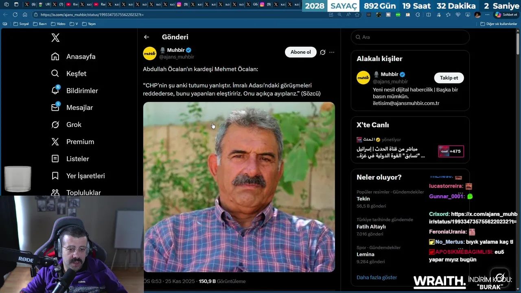
Task: Click Takip et button for Muhbir
Action: 449,78
